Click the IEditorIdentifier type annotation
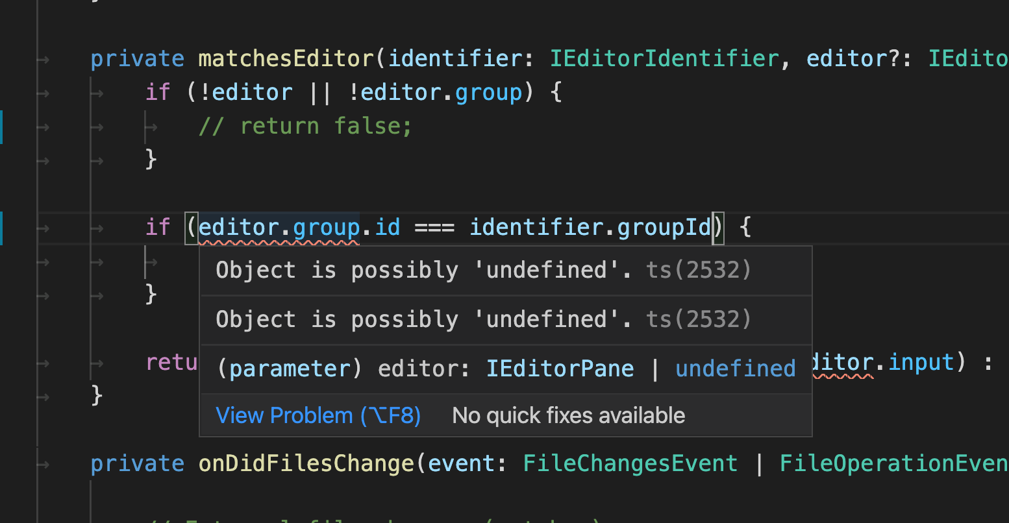 point(664,58)
